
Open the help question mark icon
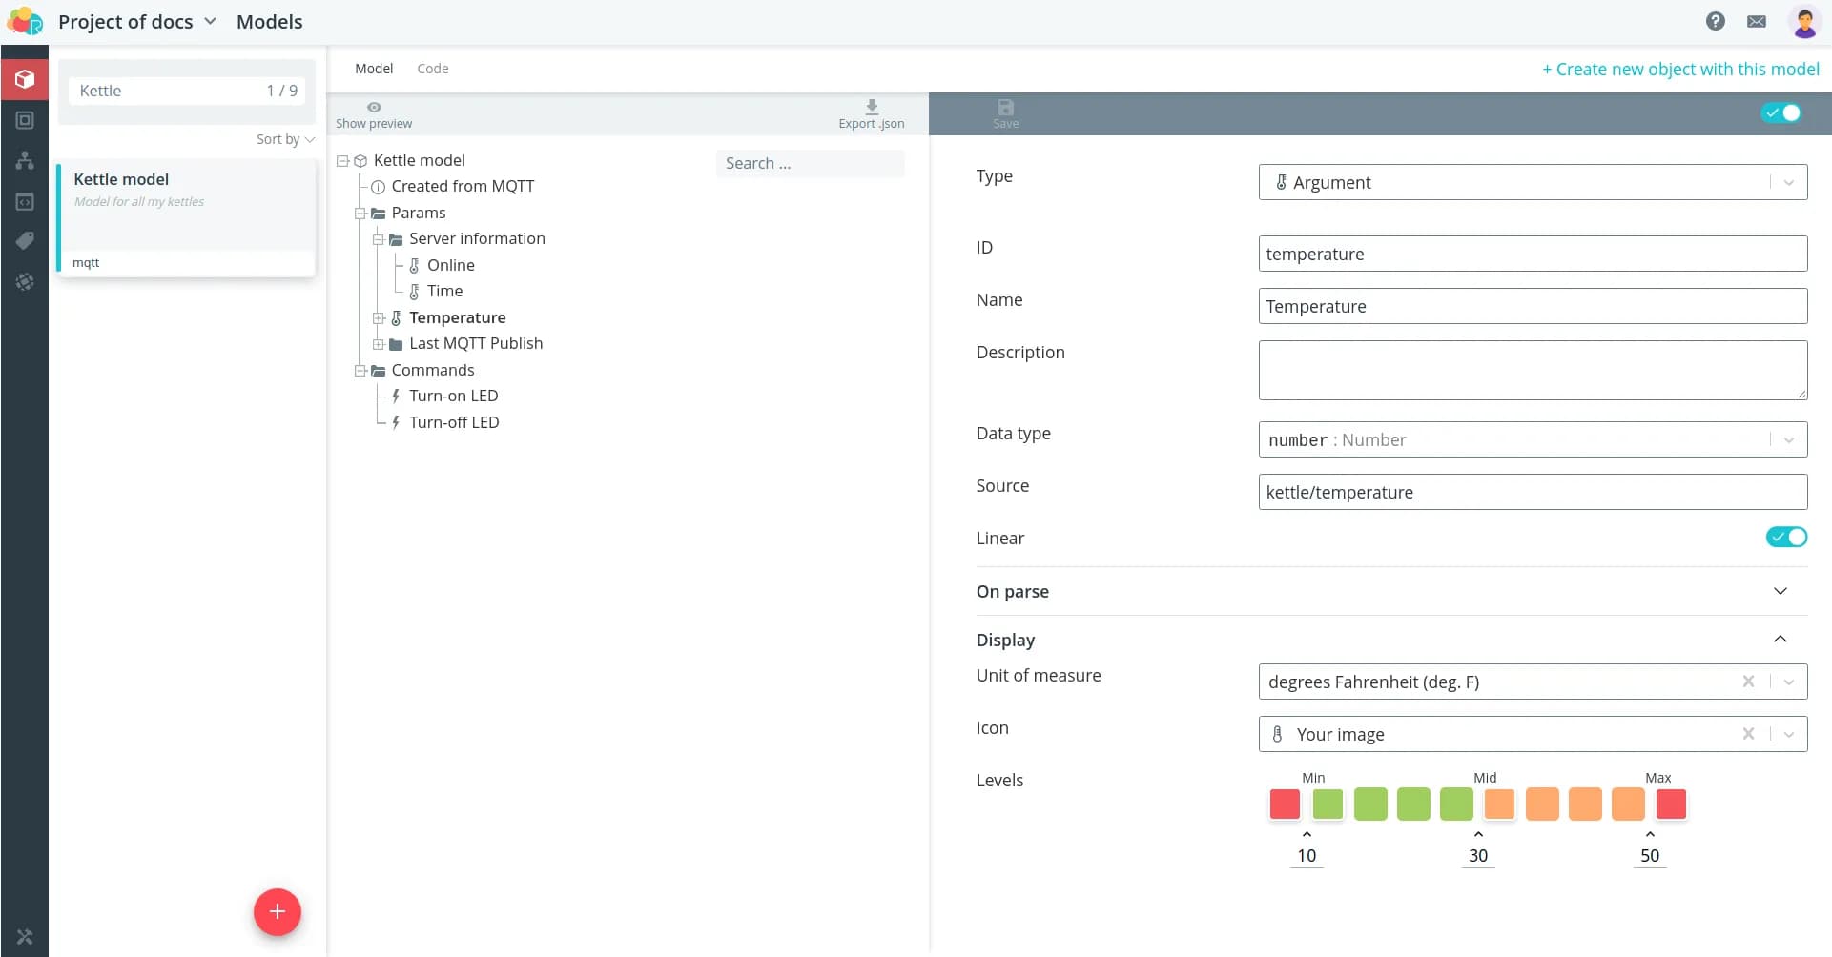(x=1715, y=21)
